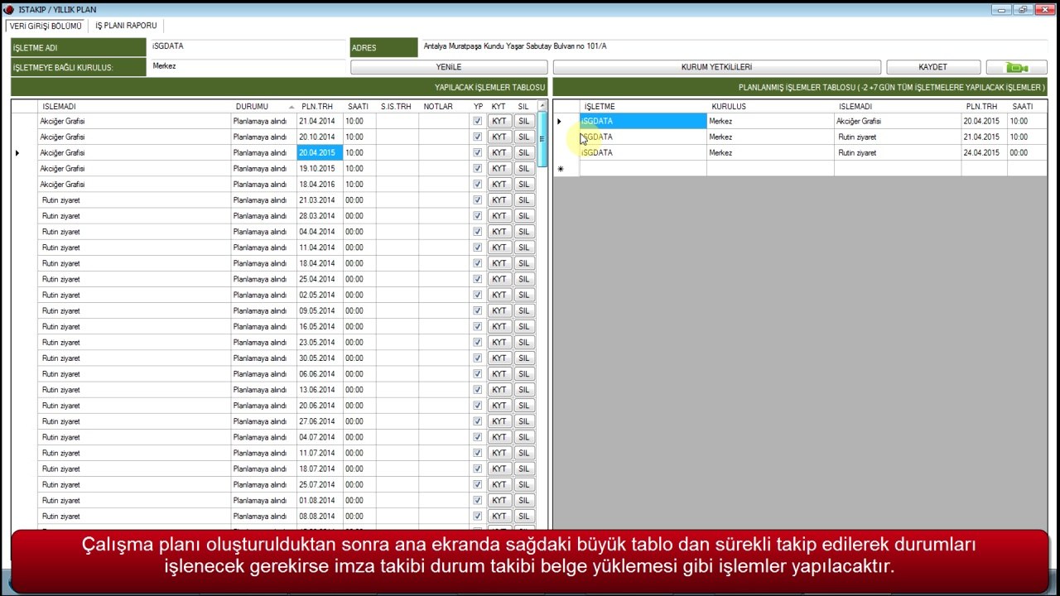Screen dimensions: 1060x596
Task: Click the row selector arrow of right table
Action: click(561, 121)
